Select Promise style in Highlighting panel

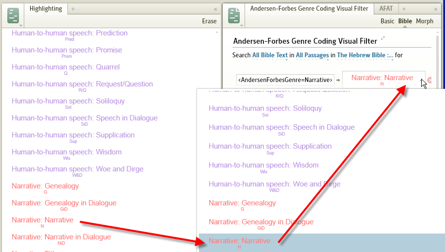(66, 52)
